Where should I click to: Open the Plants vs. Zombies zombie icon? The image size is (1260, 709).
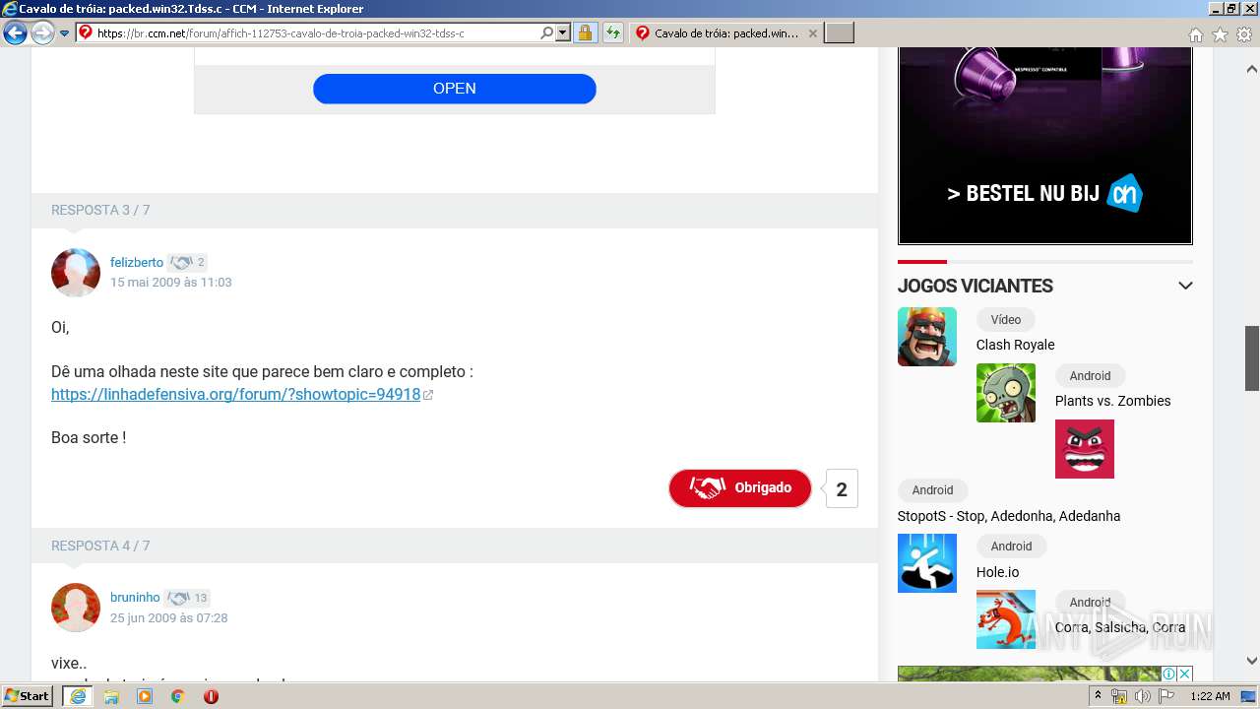point(1006,393)
